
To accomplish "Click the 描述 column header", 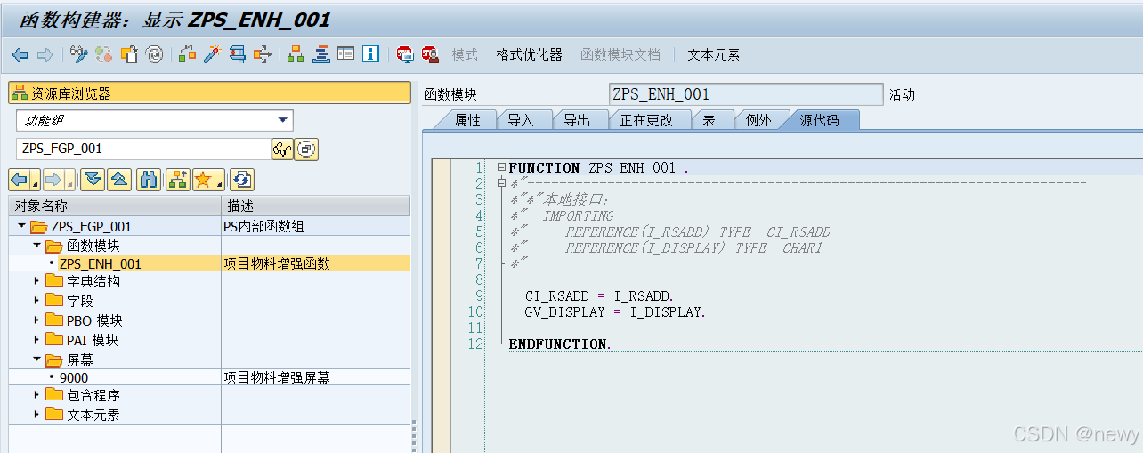I will (x=316, y=206).
